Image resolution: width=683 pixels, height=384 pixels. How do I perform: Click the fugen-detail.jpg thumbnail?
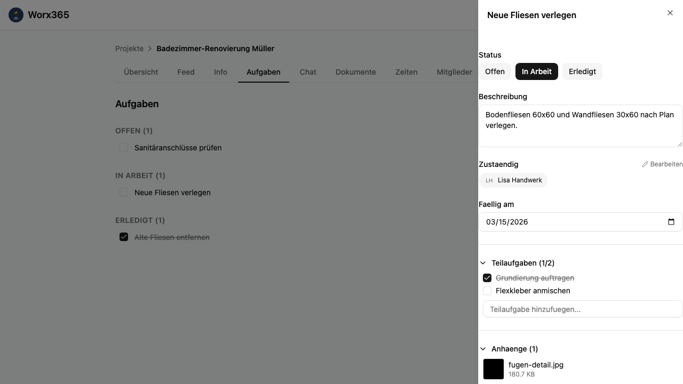(493, 369)
